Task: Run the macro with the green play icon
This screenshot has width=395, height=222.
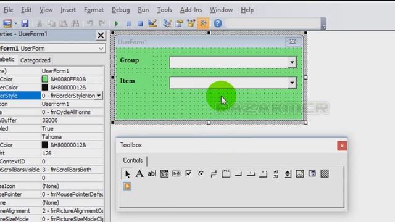Action: pyautogui.click(x=117, y=23)
